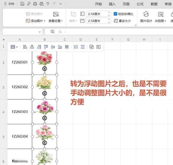Toggle the 锁定纵横比 lock aspect ratio checkbox
Screen dimensions: 173x165
115,14
